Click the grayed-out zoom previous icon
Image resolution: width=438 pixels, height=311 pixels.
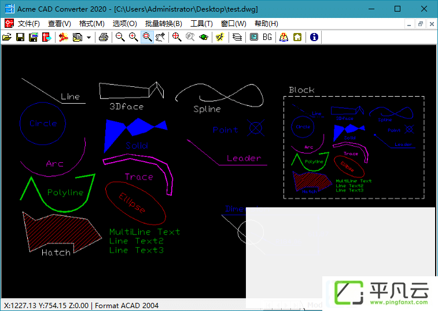point(190,37)
